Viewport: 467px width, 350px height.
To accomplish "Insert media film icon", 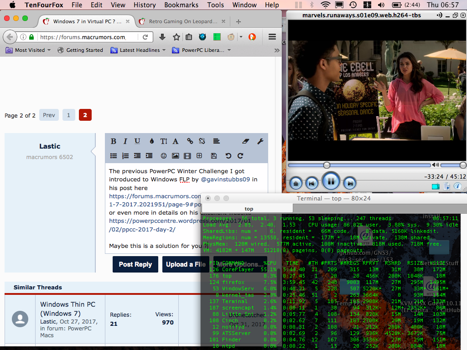I will point(187,156).
